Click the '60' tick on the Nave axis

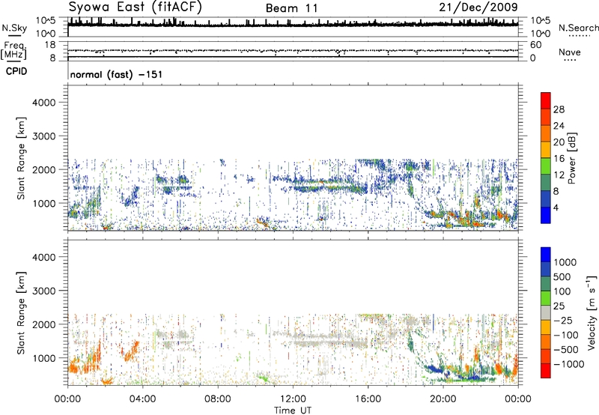pyautogui.click(x=535, y=45)
